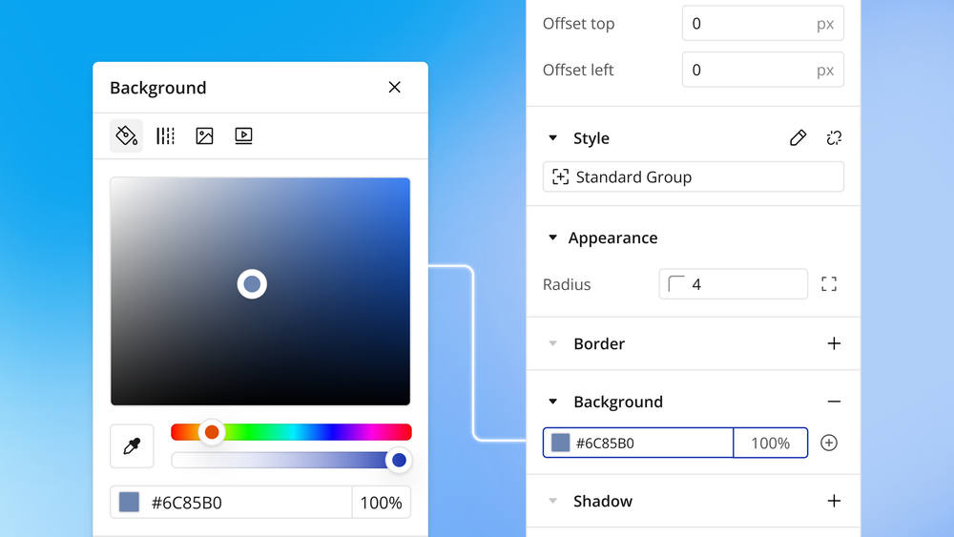This screenshot has height=537, width=954.
Task: Click the Border heading text
Action: (x=599, y=343)
